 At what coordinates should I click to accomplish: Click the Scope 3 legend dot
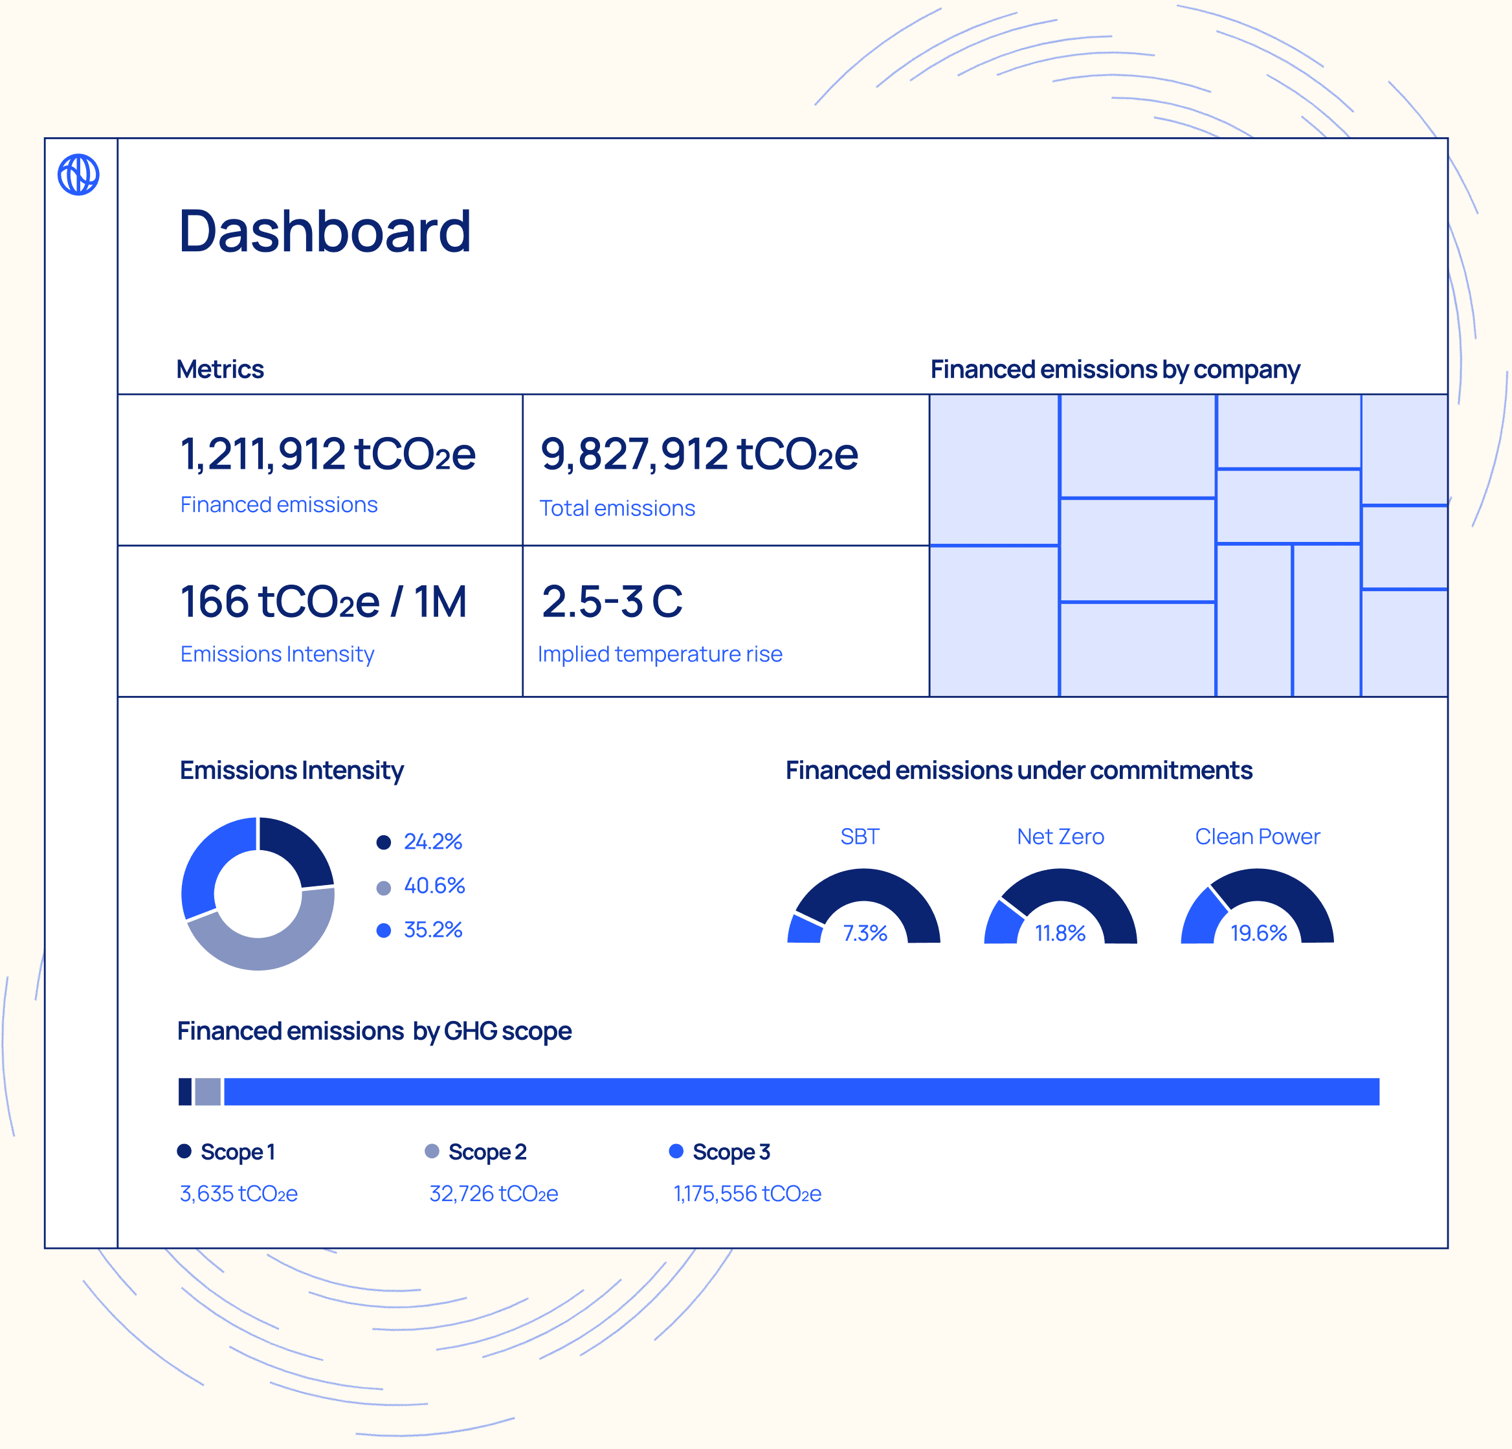pos(676,1151)
